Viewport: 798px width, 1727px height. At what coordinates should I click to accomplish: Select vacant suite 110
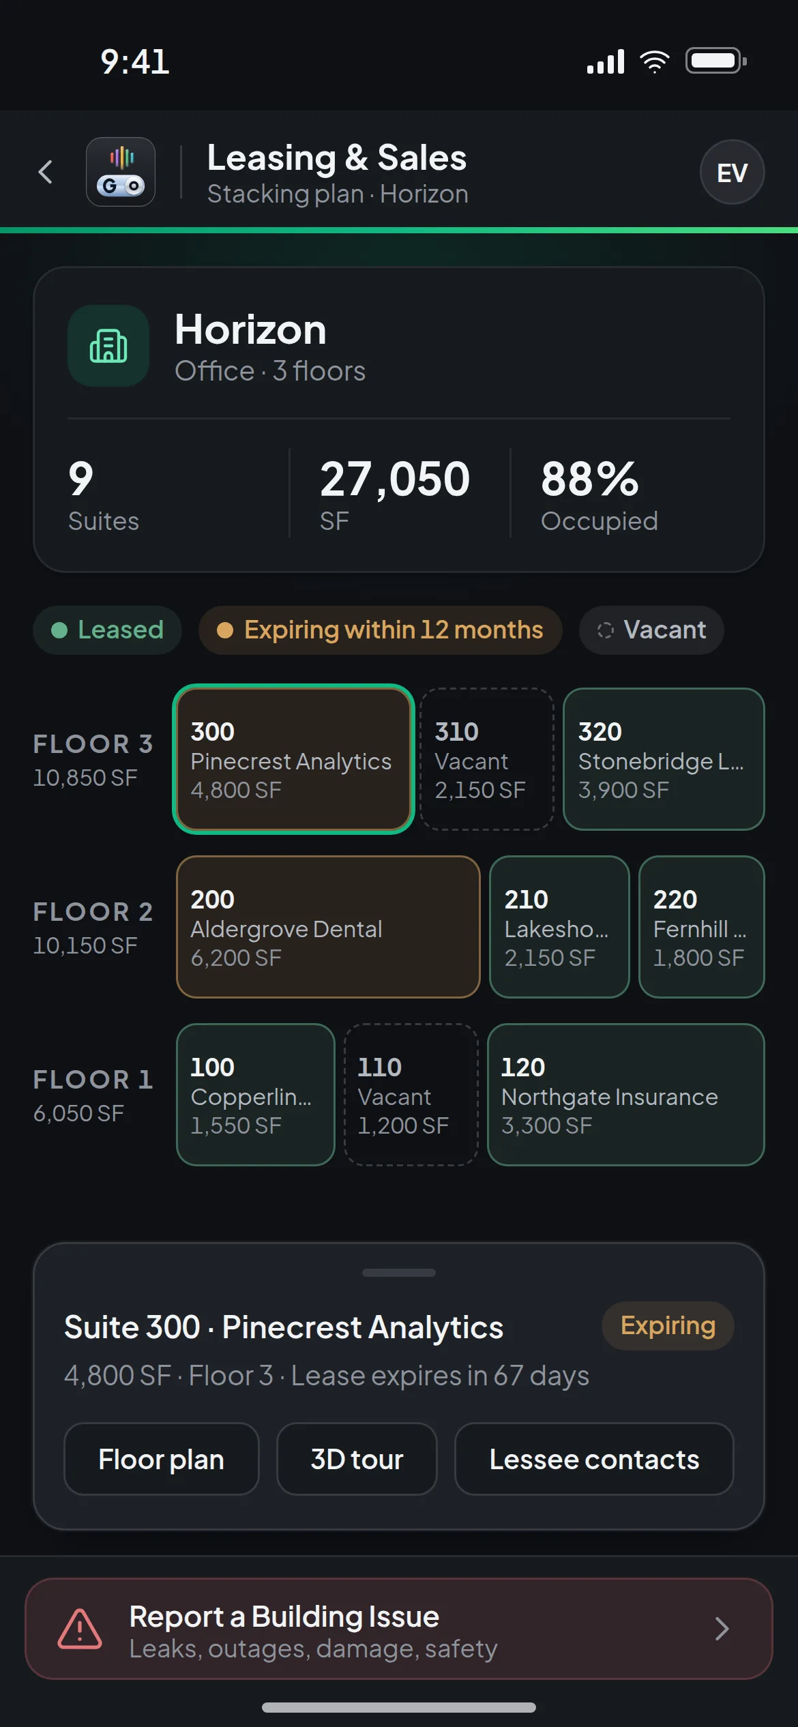(411, 1095)
